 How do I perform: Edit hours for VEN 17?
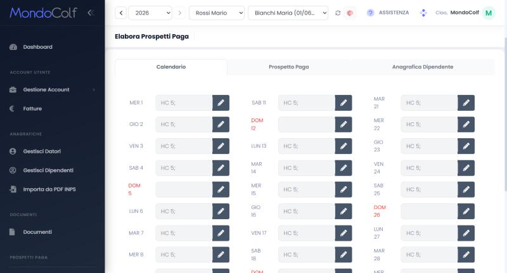coord(343,233)
